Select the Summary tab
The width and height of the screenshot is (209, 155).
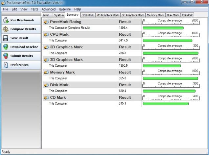[73, 15]
